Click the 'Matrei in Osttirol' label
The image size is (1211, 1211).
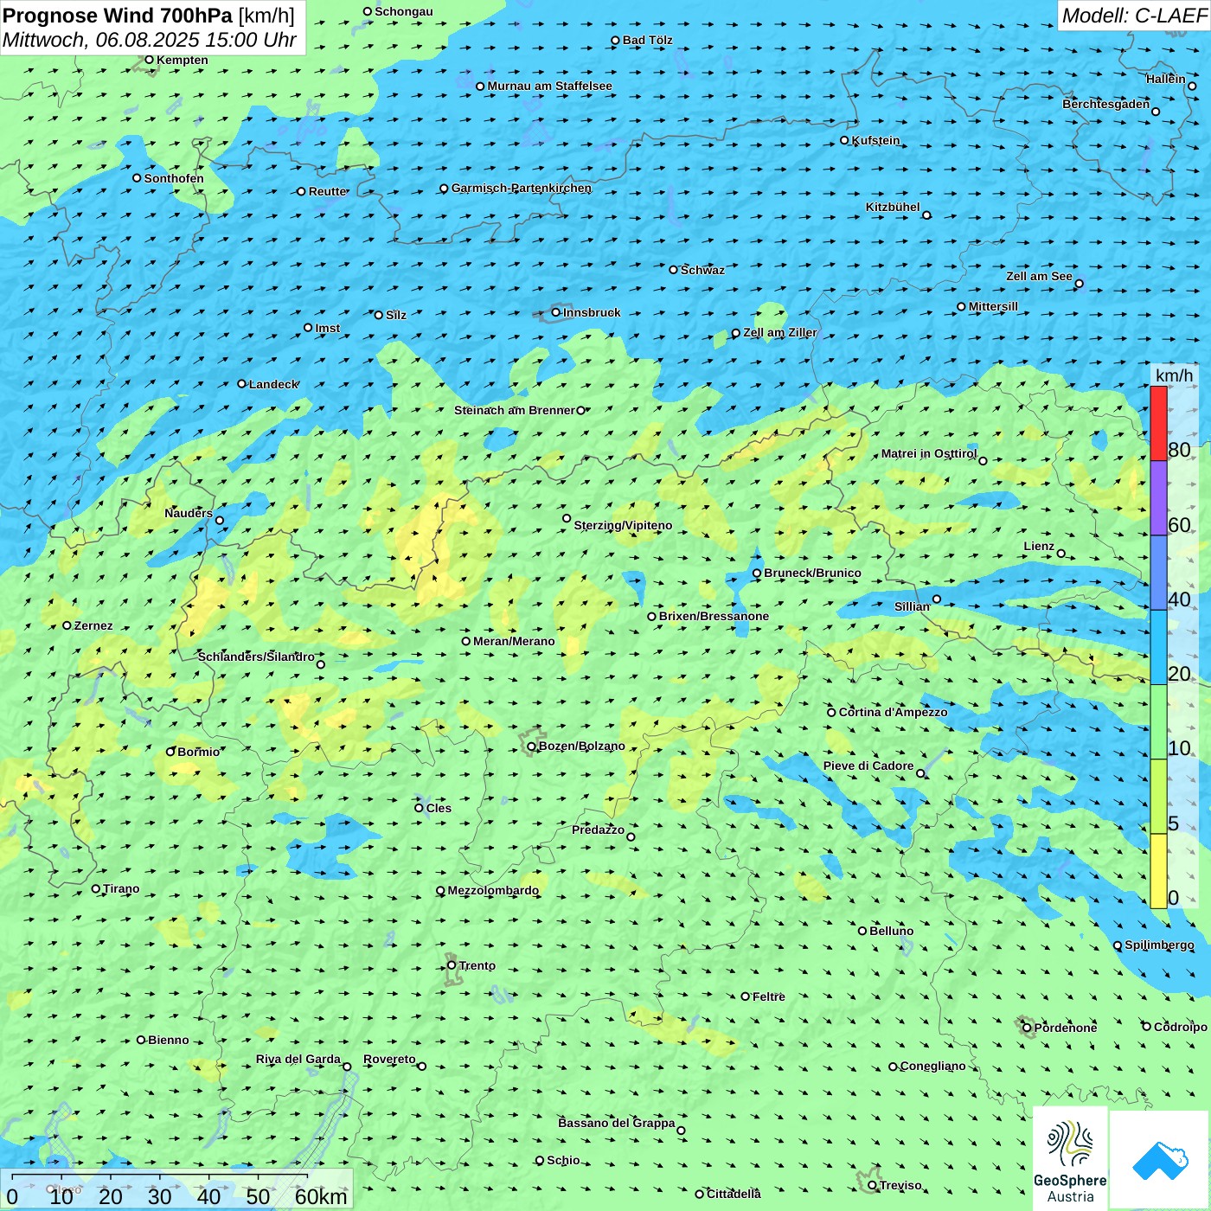(929, 453)
